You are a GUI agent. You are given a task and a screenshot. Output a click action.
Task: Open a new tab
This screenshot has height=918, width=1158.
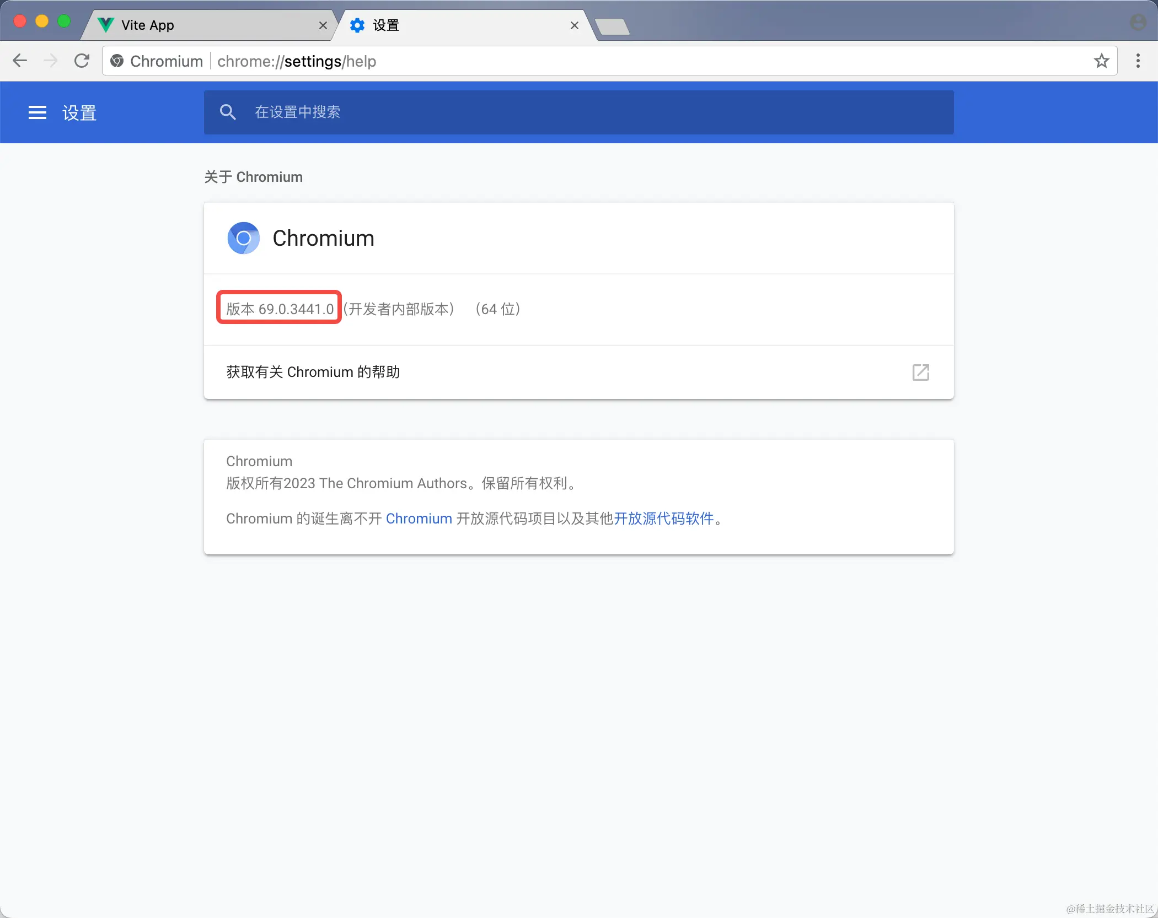pyautogui.click(x=612, y=26)
